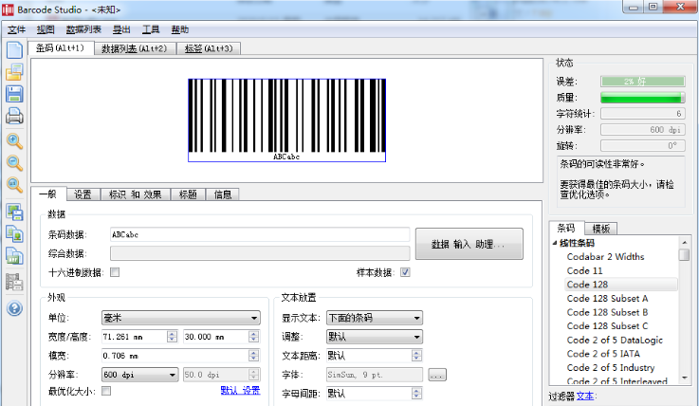
Task: Expand the 600 dpi resolution dropdown
Action: (139, 375)
